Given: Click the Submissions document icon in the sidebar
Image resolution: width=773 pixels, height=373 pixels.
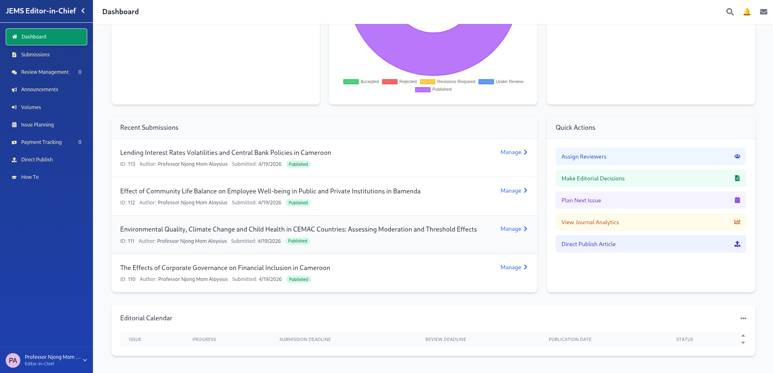Looking at the screenshot, I should 14,55.
